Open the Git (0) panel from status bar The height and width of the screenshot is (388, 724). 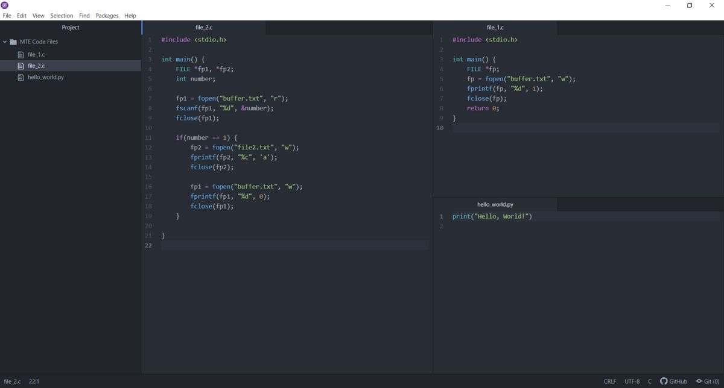(x=708, y=381)
